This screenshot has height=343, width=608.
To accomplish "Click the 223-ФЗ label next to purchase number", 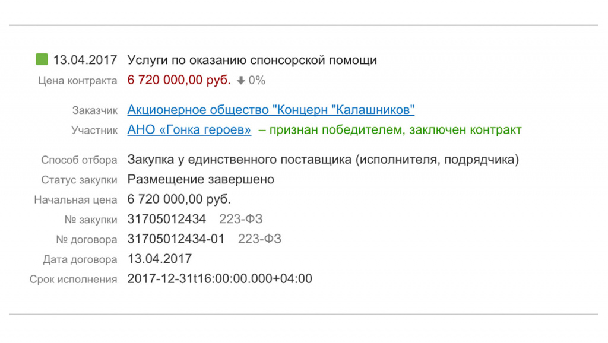I will (241, 219).
